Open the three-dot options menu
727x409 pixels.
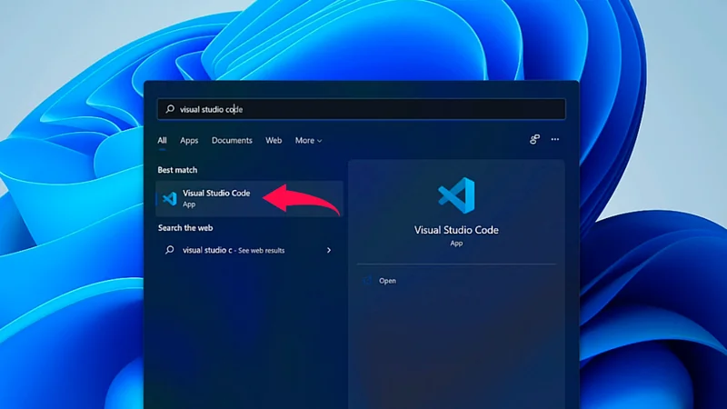(555, 140)
